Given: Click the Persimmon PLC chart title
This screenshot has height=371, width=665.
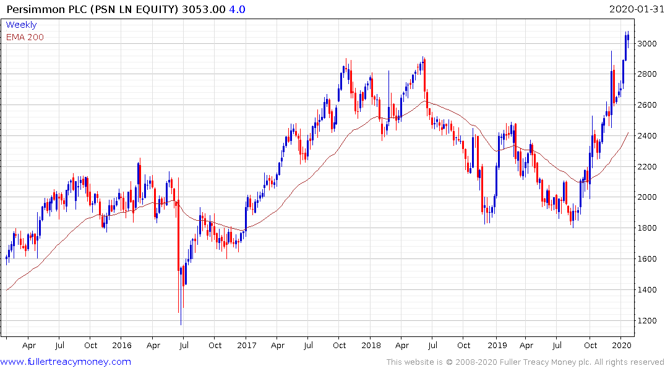Looking at the screenshot, I should point(92,9).
